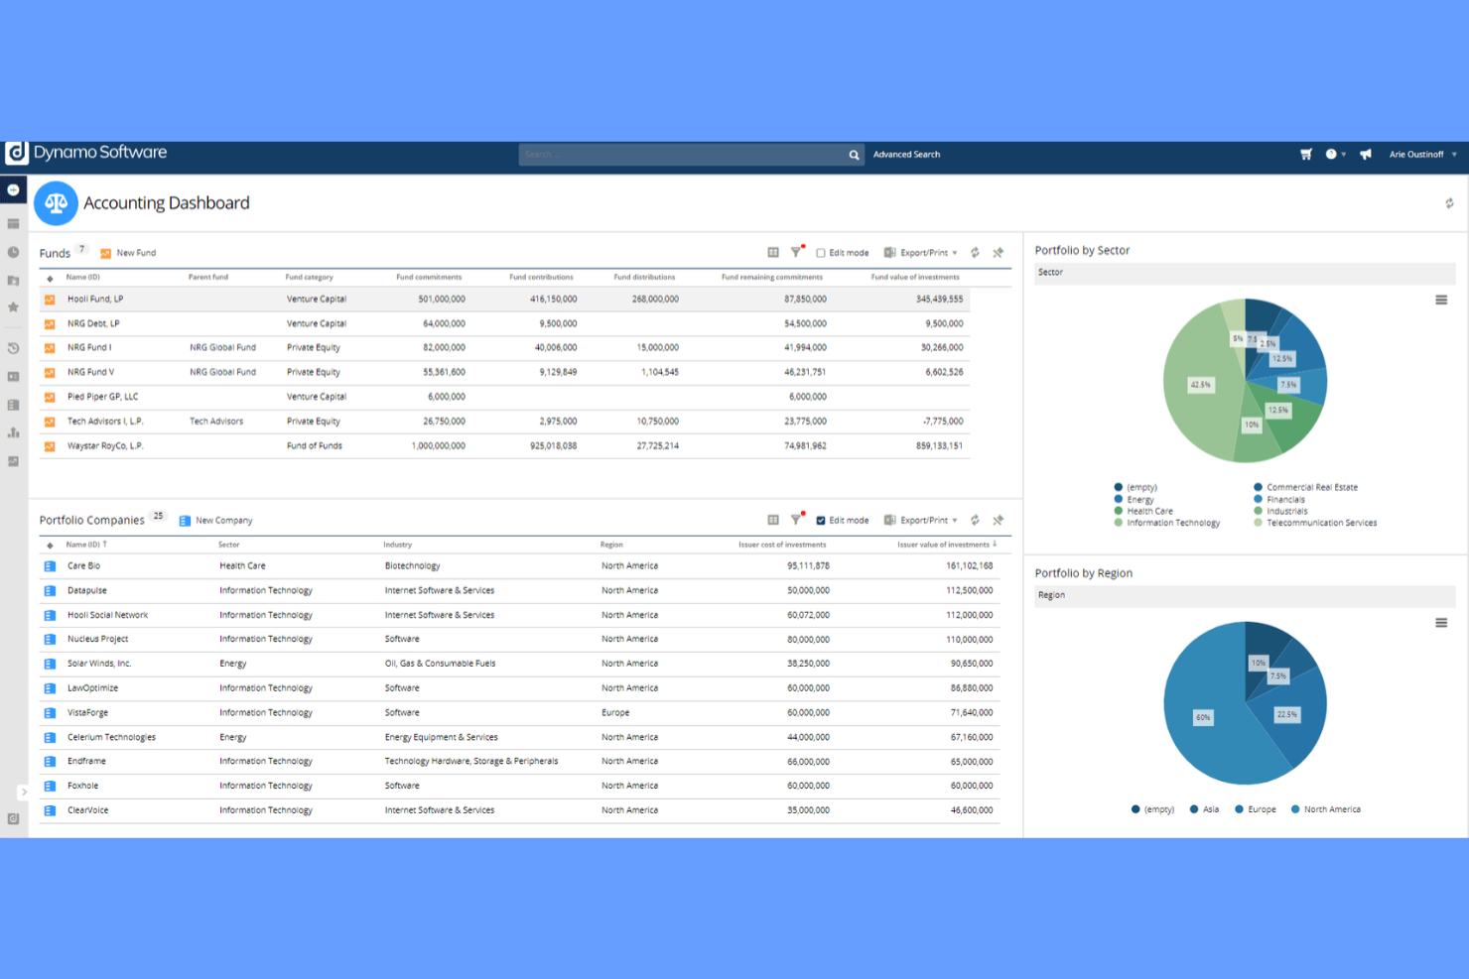Pin the Funds panel
1469x979 pixels.
point(999,252)
